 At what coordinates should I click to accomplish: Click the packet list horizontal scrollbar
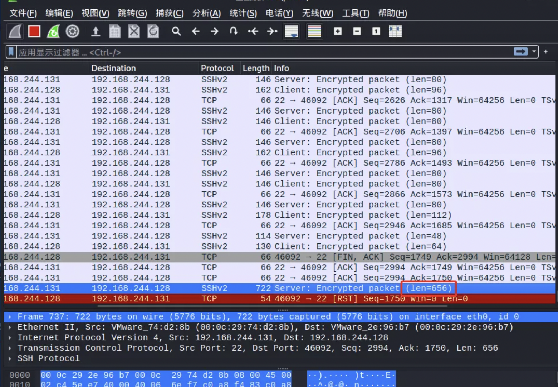[x=272, y=306]
